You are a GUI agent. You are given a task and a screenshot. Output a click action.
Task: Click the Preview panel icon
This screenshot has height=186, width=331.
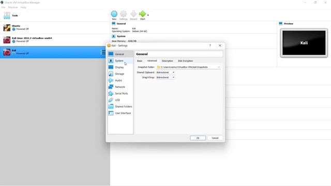click(x=280, y=24)
